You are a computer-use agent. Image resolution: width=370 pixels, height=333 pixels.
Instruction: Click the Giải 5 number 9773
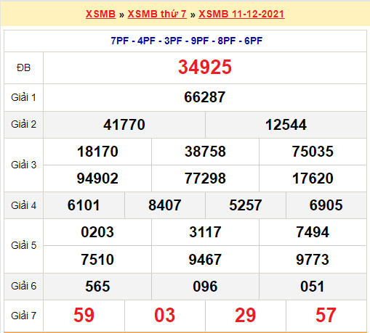pos(313,260)
